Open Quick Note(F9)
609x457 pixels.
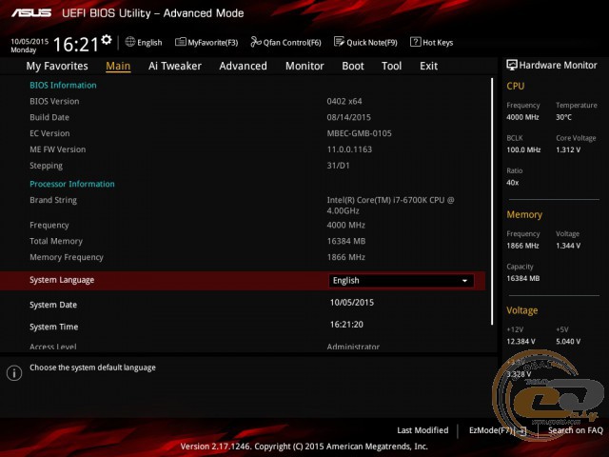pos(365,42)
